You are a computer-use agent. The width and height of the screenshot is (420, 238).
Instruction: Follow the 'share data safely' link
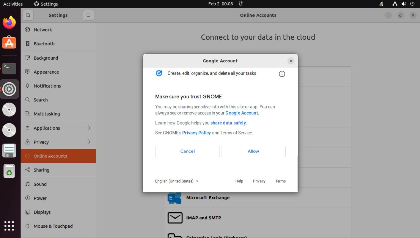tap(228, 123)
